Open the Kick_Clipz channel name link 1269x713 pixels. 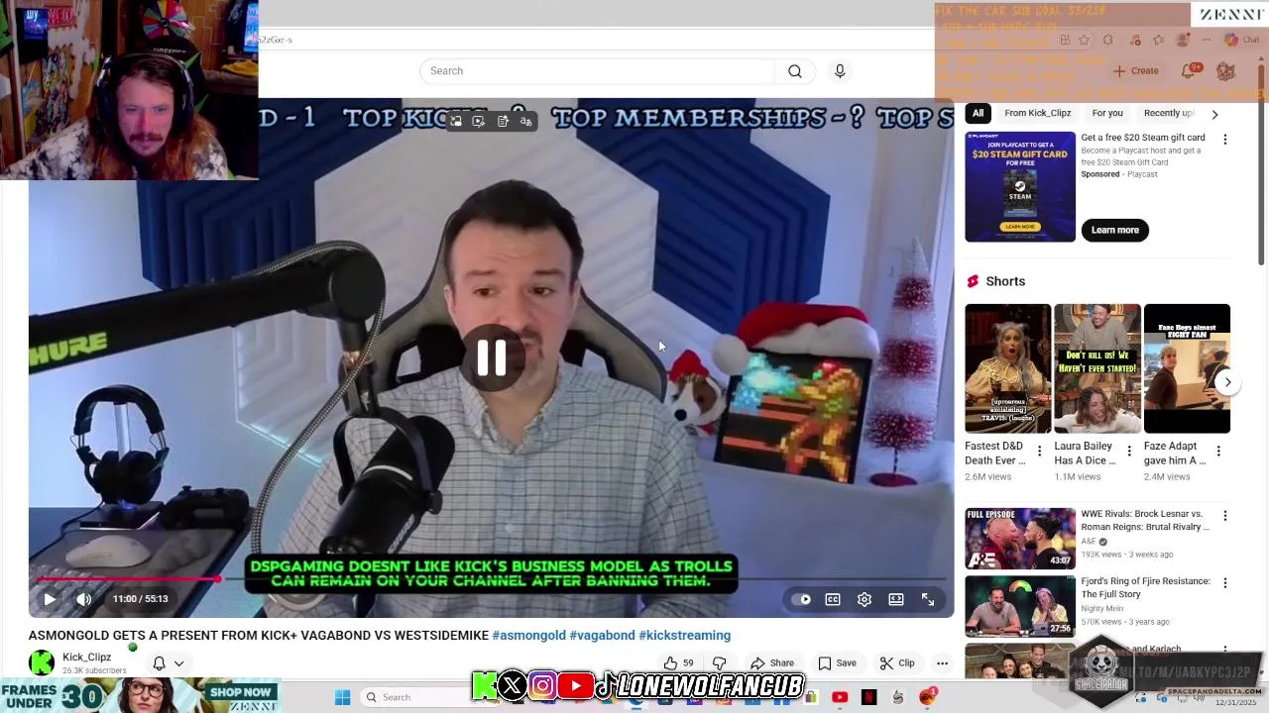point(87,658)
